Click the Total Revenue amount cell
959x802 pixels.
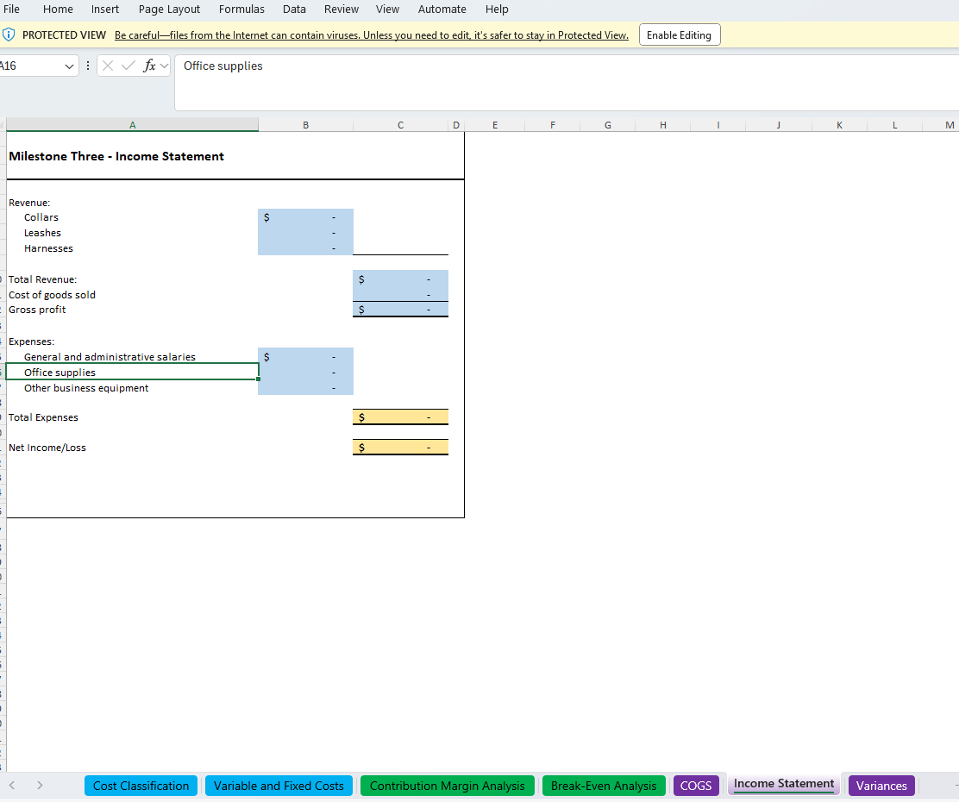pyautogui.click(x=401, y=279)
